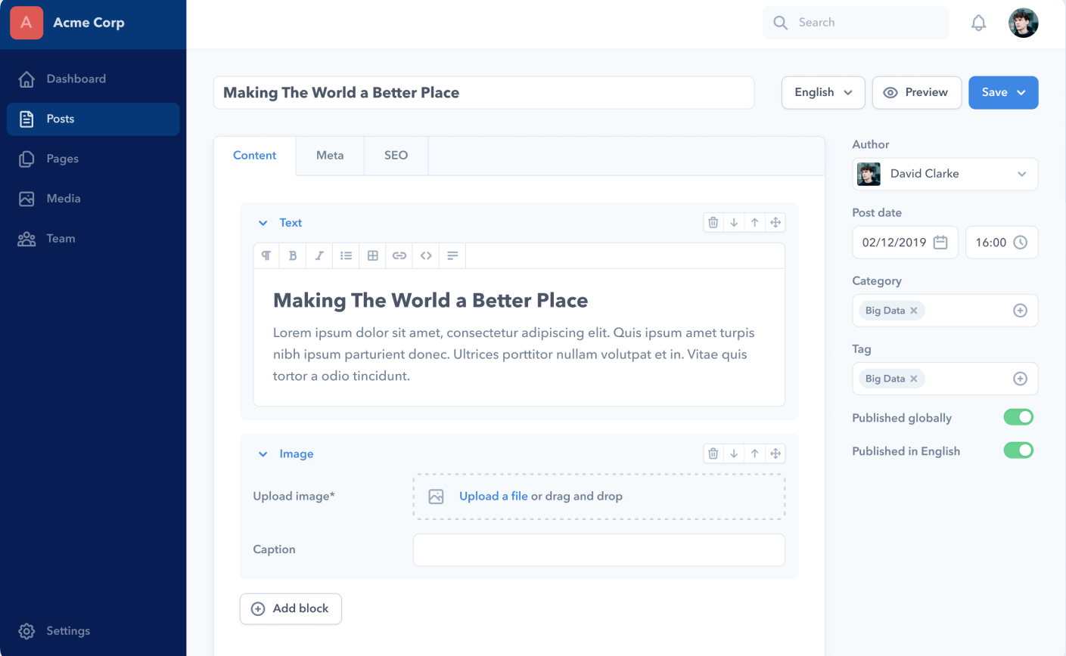Toggle Published in English switch
The image size is (1066, 656).
1018,450
